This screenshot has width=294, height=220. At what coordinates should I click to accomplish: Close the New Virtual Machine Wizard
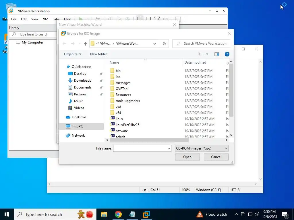tap(175, 25)
